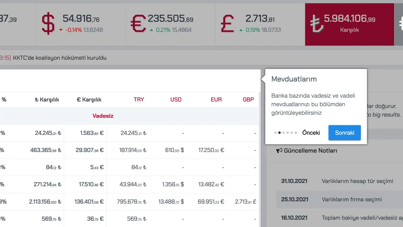Select the GBP column header
The width and height of the screenshot is (403, 227).
(248, 100)
